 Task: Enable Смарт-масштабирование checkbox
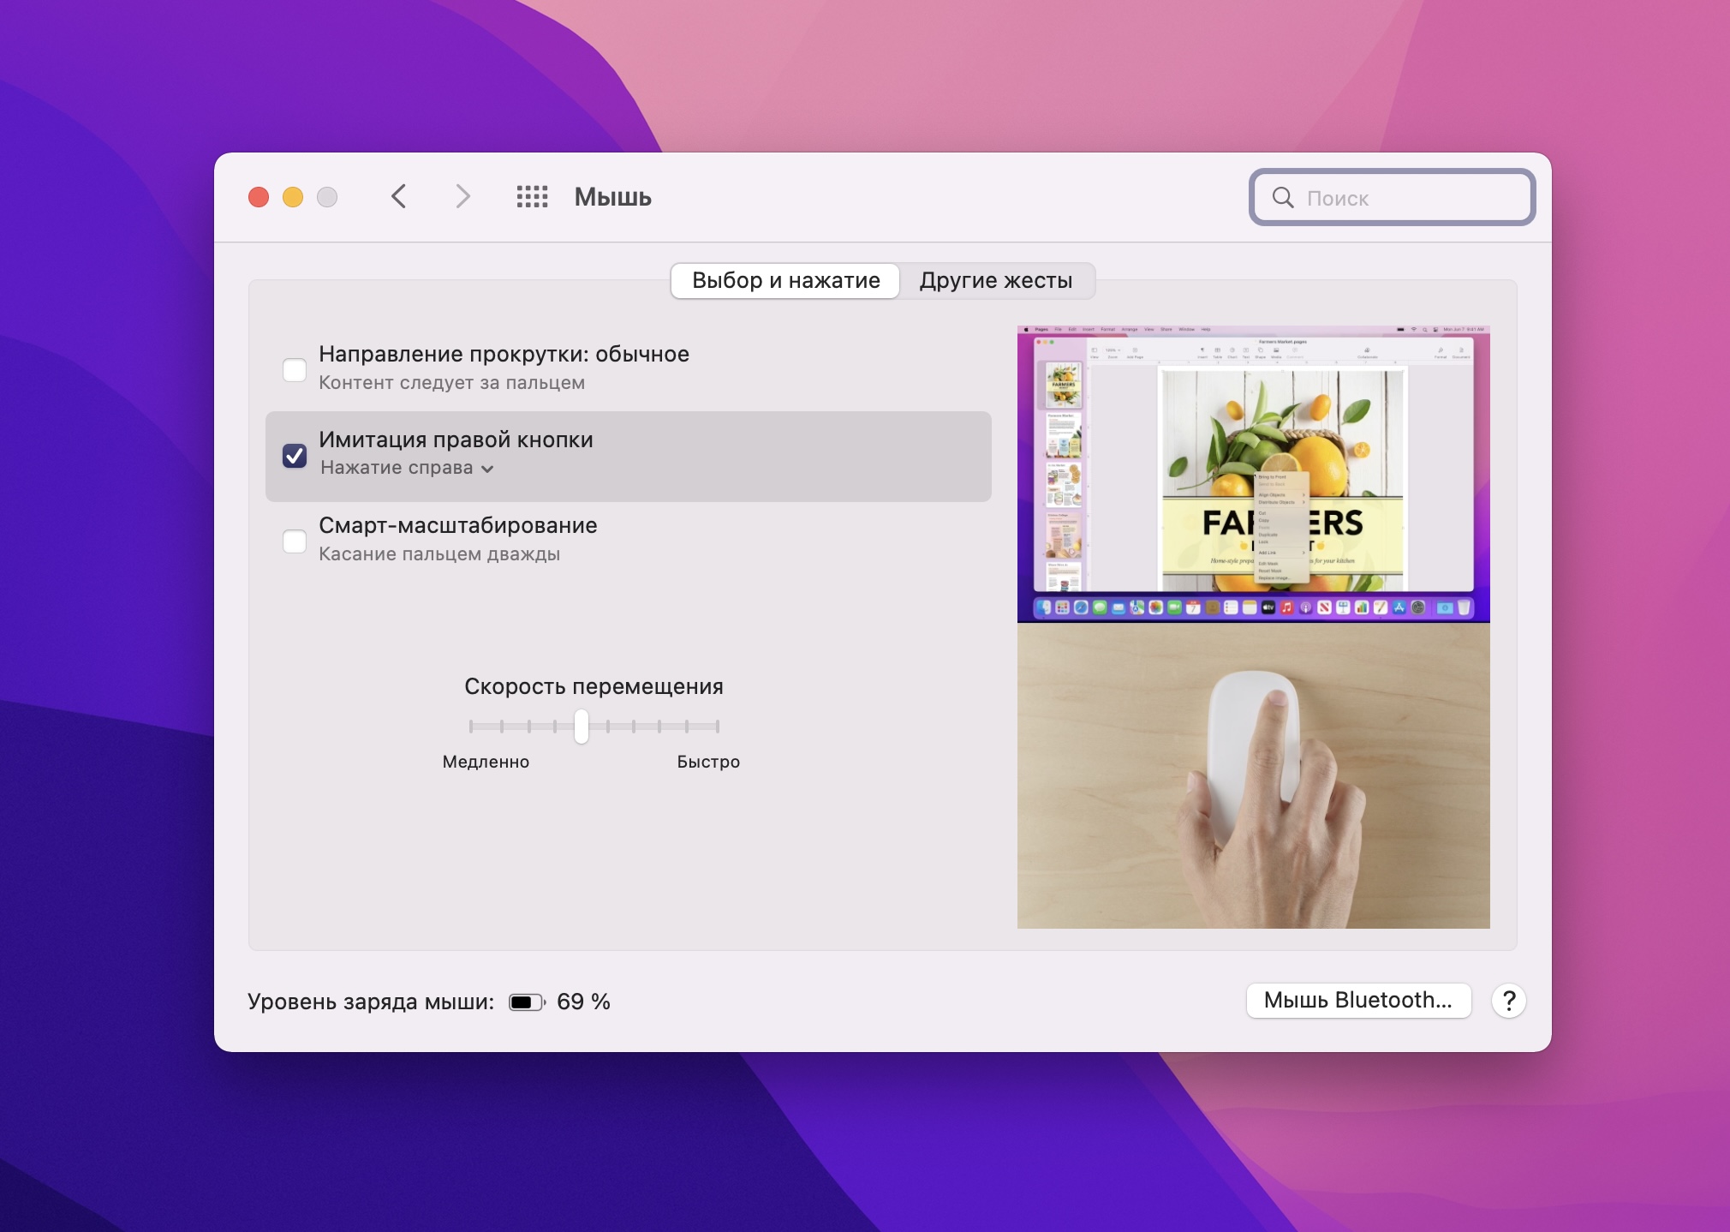pyautogui.click(x=295, y=541)
